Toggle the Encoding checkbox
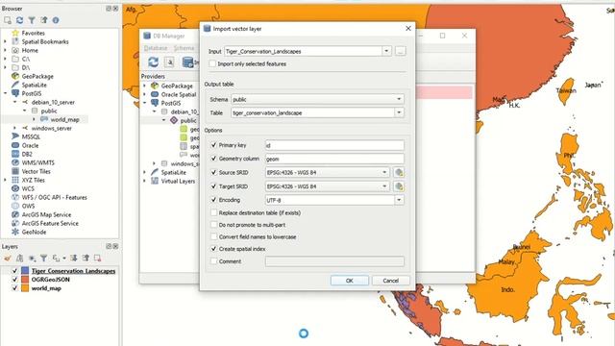This screenshot has width=615, height=346. pyautogui.click(x=213, y=200)
